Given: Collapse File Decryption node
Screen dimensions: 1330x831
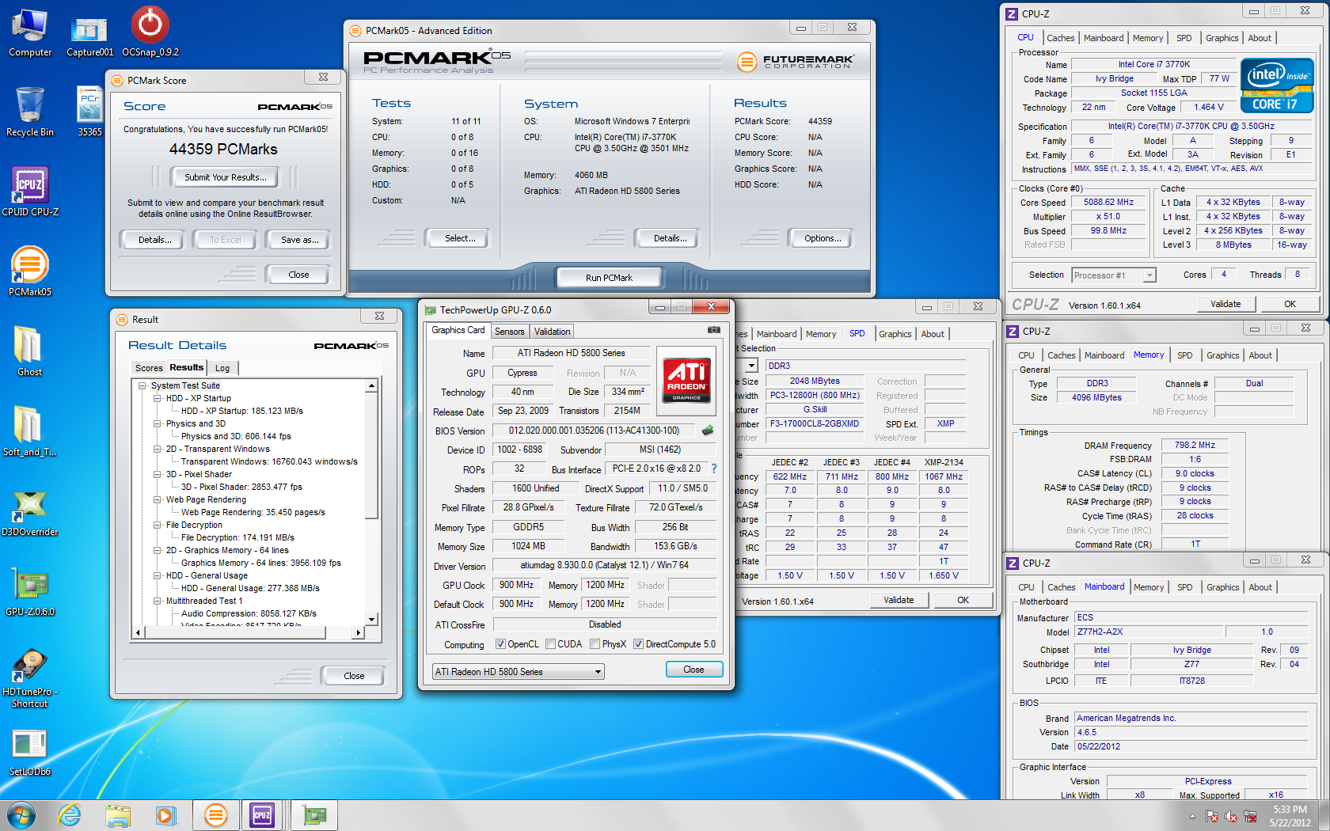Looking at the screenshot, I should tap(158, 526).
